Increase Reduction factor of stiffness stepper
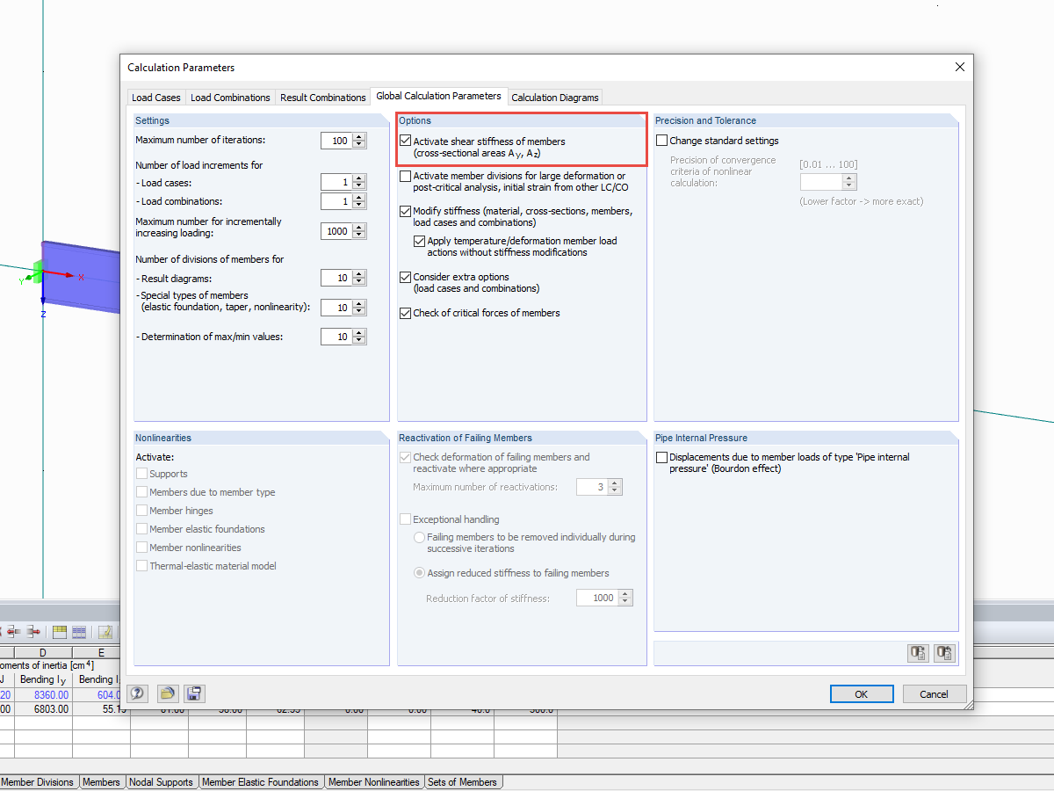Image resolution: width=1054 pixels, height=791 pixels. pos(625,594)
